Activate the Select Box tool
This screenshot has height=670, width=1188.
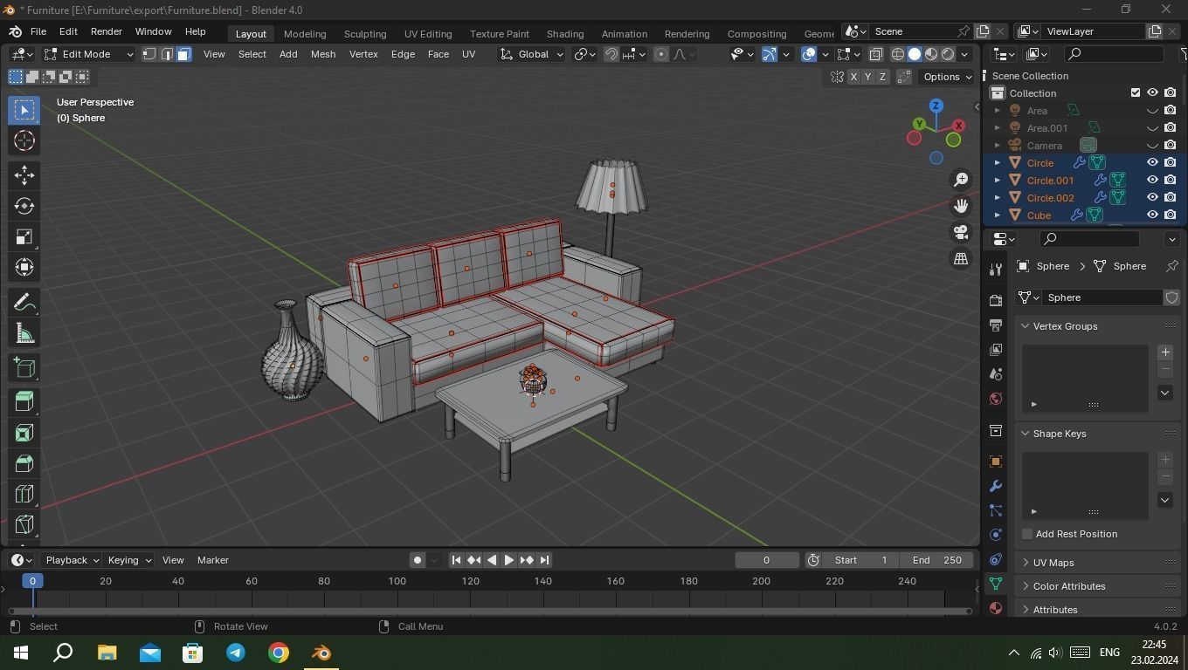pyautogui.click(x=24, y=110)
